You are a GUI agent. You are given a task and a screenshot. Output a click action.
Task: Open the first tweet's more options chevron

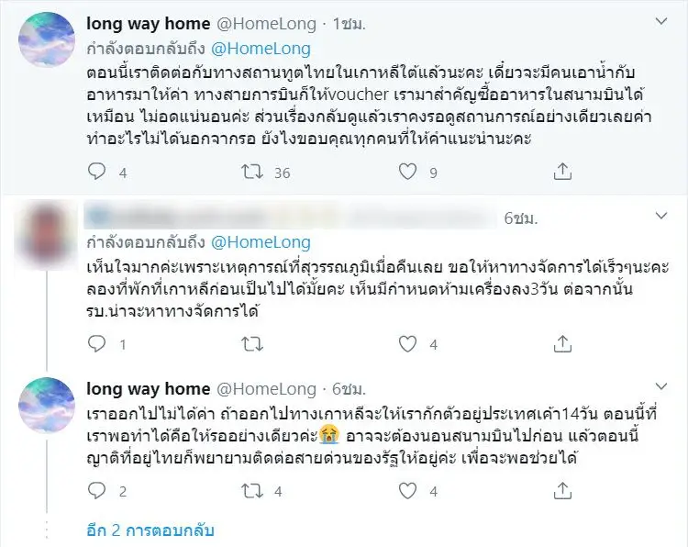(x=659, y=23)
